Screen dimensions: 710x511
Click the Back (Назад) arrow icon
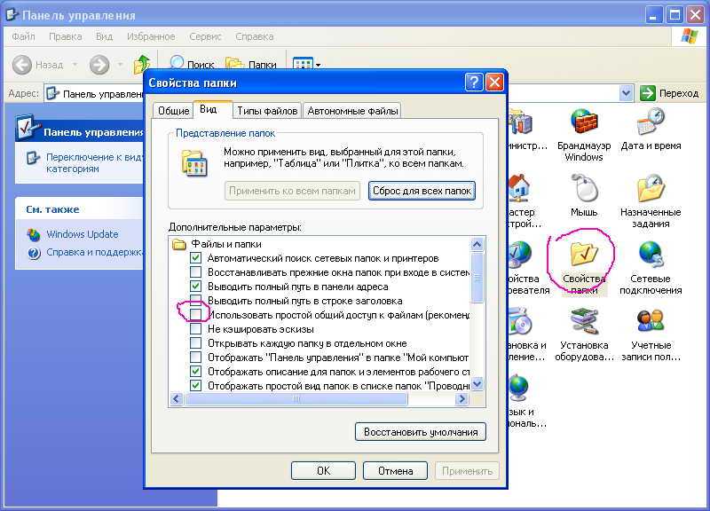tap(21, 65)
